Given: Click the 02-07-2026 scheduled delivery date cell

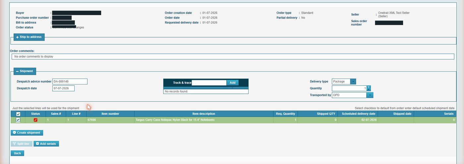Looking at the screenshot, I should (x=358, y=120).
